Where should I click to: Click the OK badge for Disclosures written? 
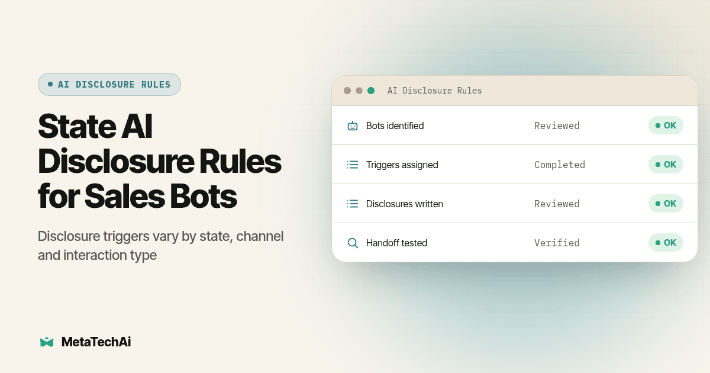(x=666, y=204)
